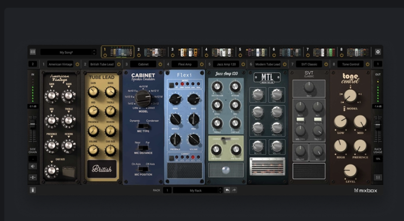Switch to rack snapshot 6 thumbnail
The height and width of the screenshot is (221, 404).
click(290, 52)
